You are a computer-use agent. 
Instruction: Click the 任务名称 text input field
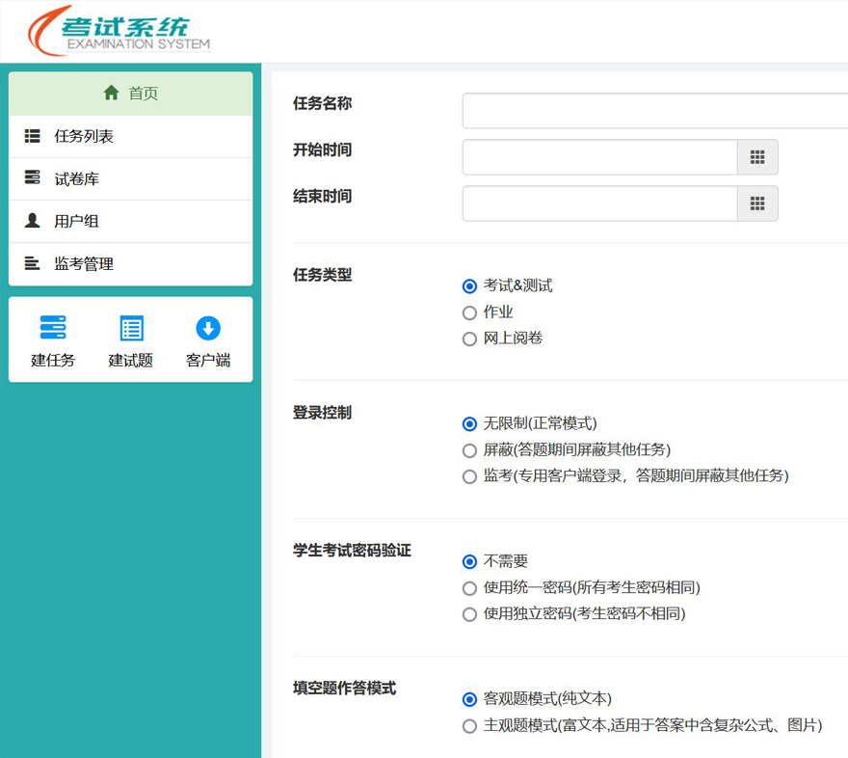pyautogui.click(x=655, y=111)
